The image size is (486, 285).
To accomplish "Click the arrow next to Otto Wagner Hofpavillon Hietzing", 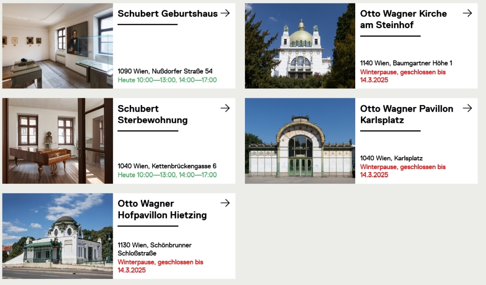I will 225,203.
